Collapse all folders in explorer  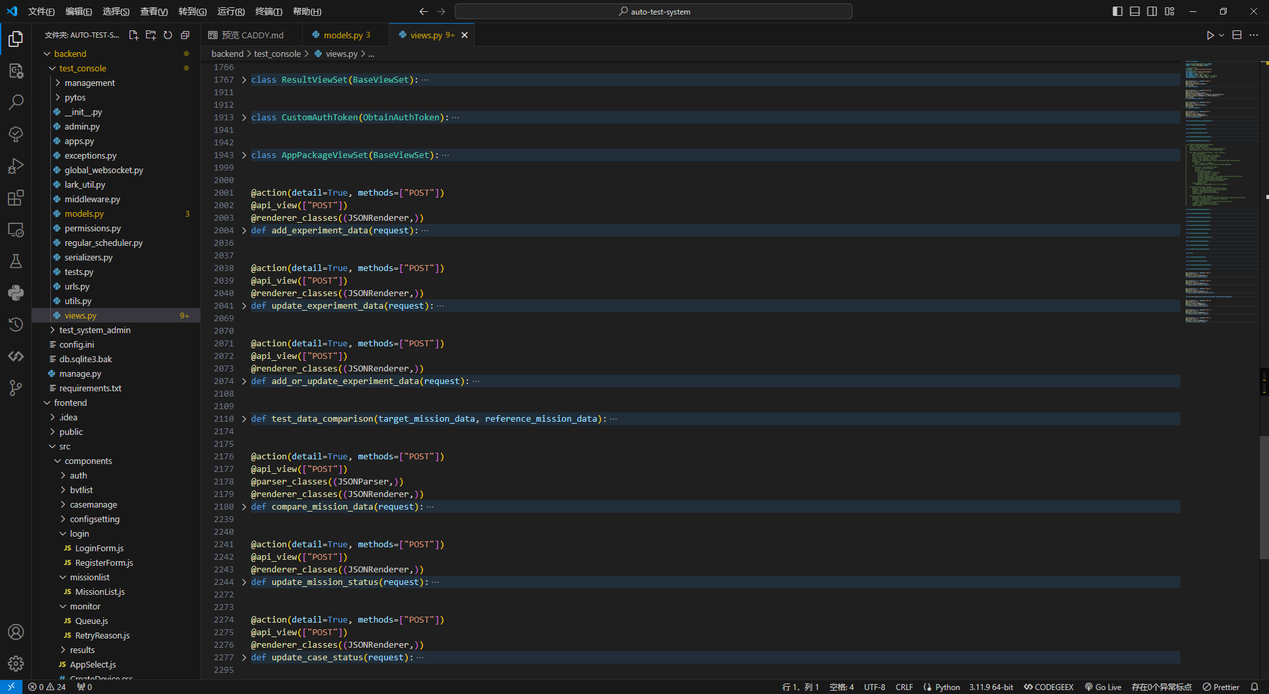(185, 35)
